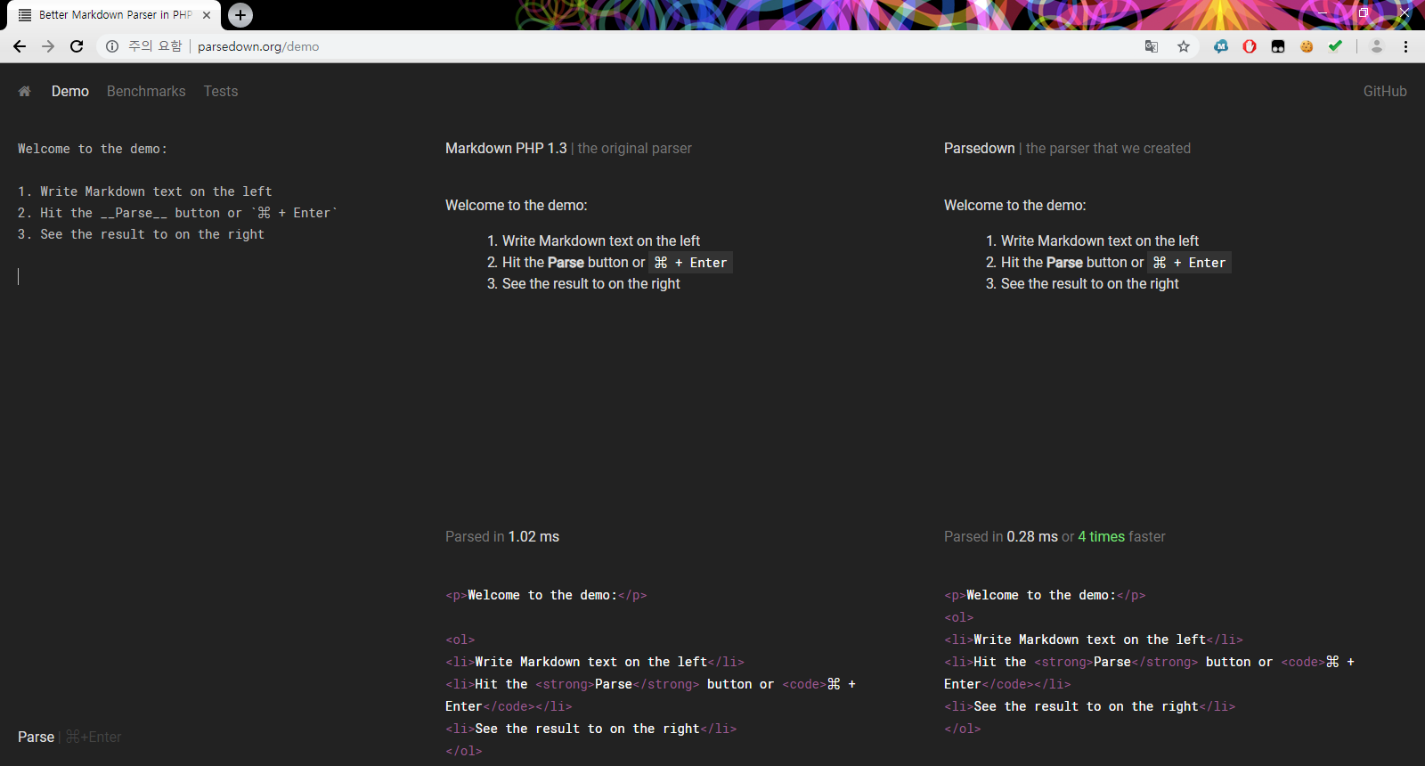Bookmark this page with the star

coord(1184,46)
